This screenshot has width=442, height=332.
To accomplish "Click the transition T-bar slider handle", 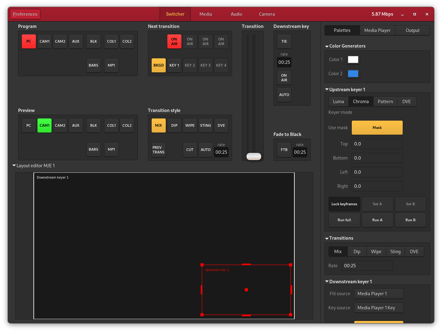I will tap(254, 156).
